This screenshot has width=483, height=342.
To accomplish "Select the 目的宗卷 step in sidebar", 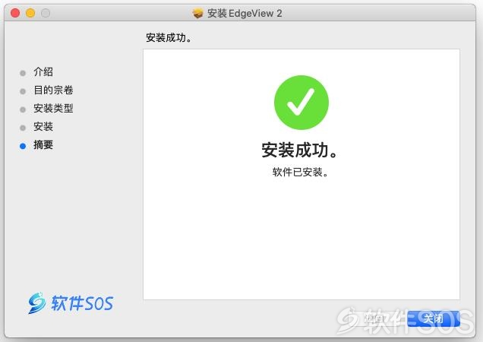I will pos(53,90).
